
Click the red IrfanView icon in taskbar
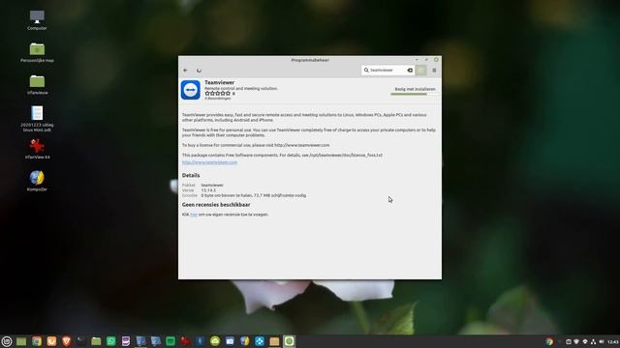(x=185, y=341)
